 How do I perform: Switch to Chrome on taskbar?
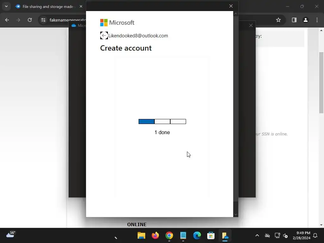[x=169, y=235]
